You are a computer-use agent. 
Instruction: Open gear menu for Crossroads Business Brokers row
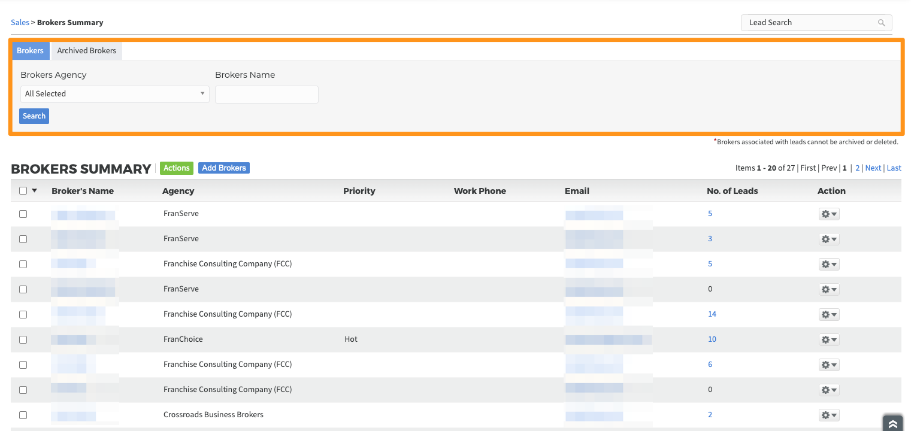tap(829, 415)
